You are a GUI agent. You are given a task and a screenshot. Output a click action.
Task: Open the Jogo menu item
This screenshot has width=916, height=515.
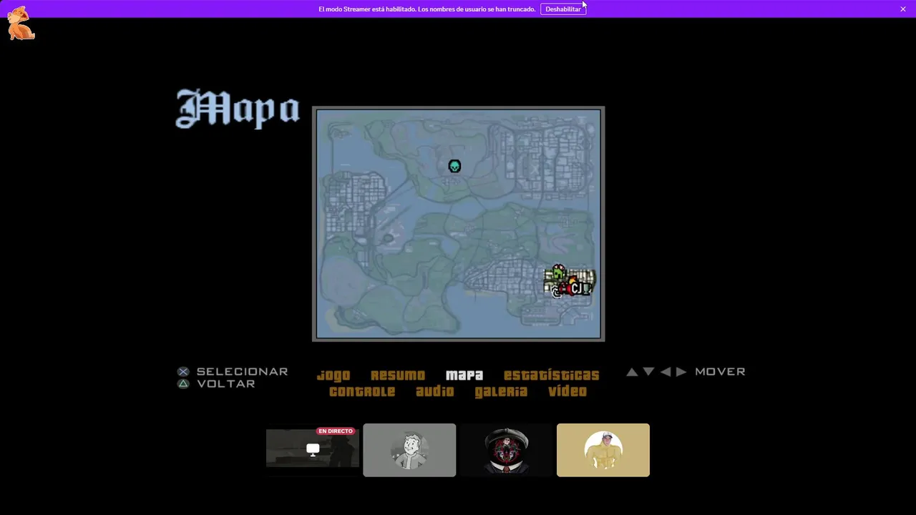pyautogui.click(x=333, y=376)
